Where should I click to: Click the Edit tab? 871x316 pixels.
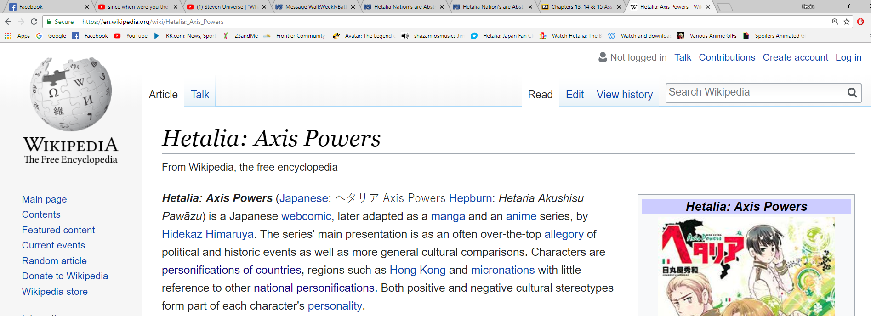pyautogui.click(x=575, y=95)
